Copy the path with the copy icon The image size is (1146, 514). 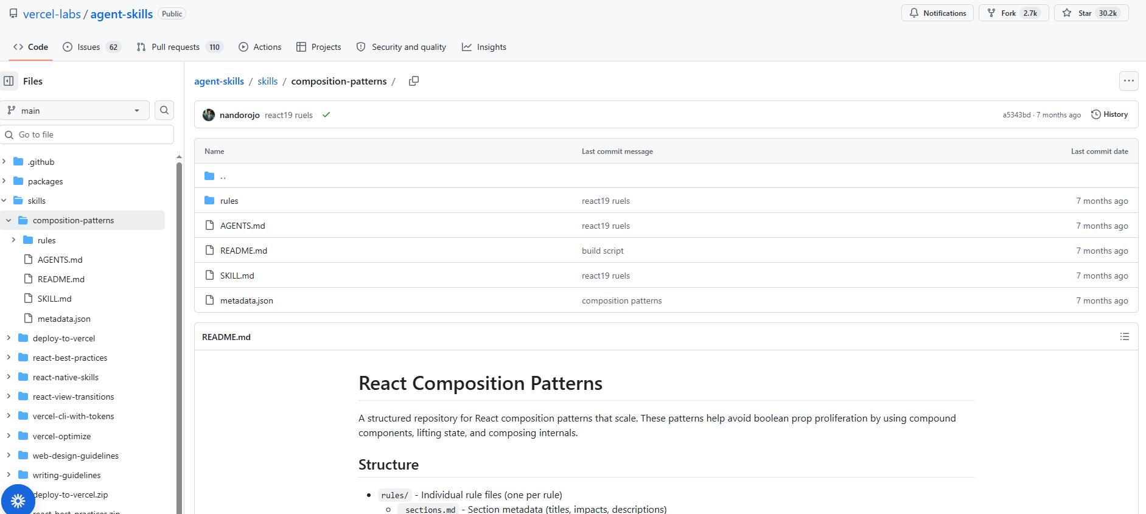click(x=414, y=81)
